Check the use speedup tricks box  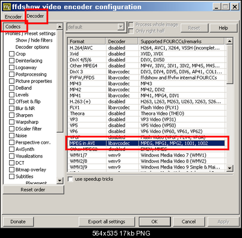70,179
